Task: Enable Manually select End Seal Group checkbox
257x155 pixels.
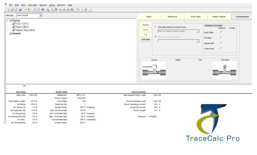Action: click(156, 27)
